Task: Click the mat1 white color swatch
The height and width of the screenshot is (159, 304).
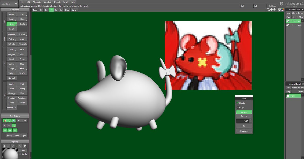Action: 288,96
